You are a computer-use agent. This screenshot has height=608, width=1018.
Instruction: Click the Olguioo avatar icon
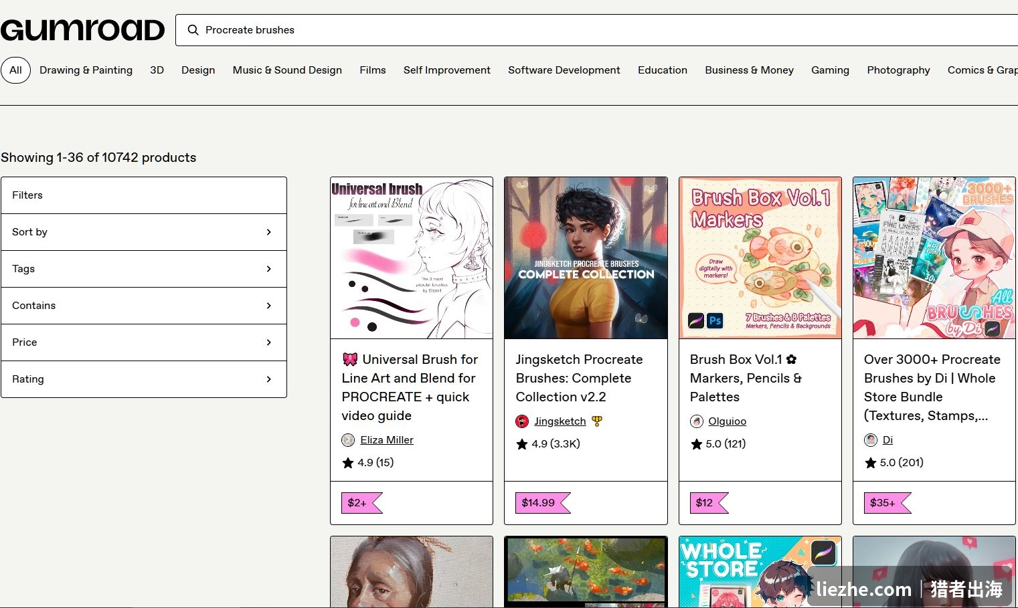(x=697, y=421)
